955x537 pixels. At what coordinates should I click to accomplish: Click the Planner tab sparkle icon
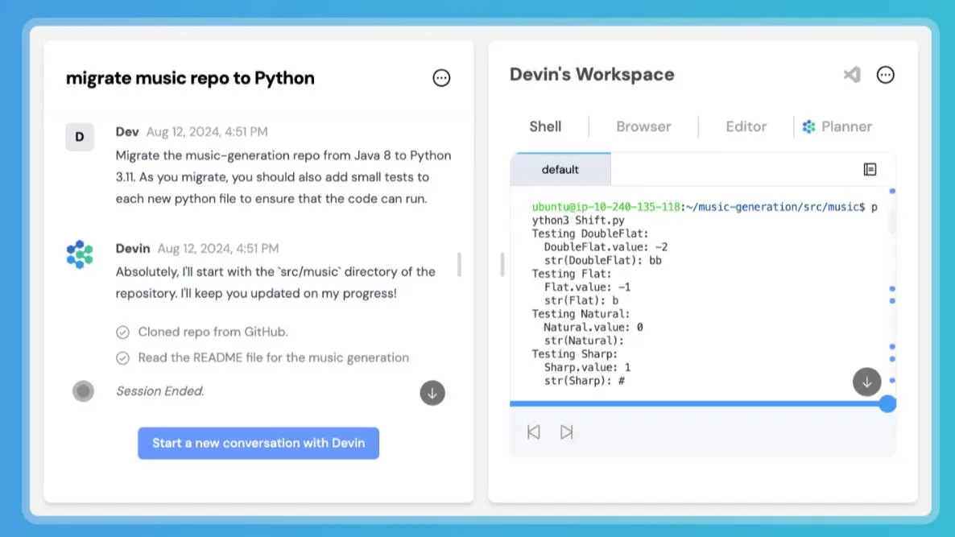pyautogui.click(x=808, y=126)
